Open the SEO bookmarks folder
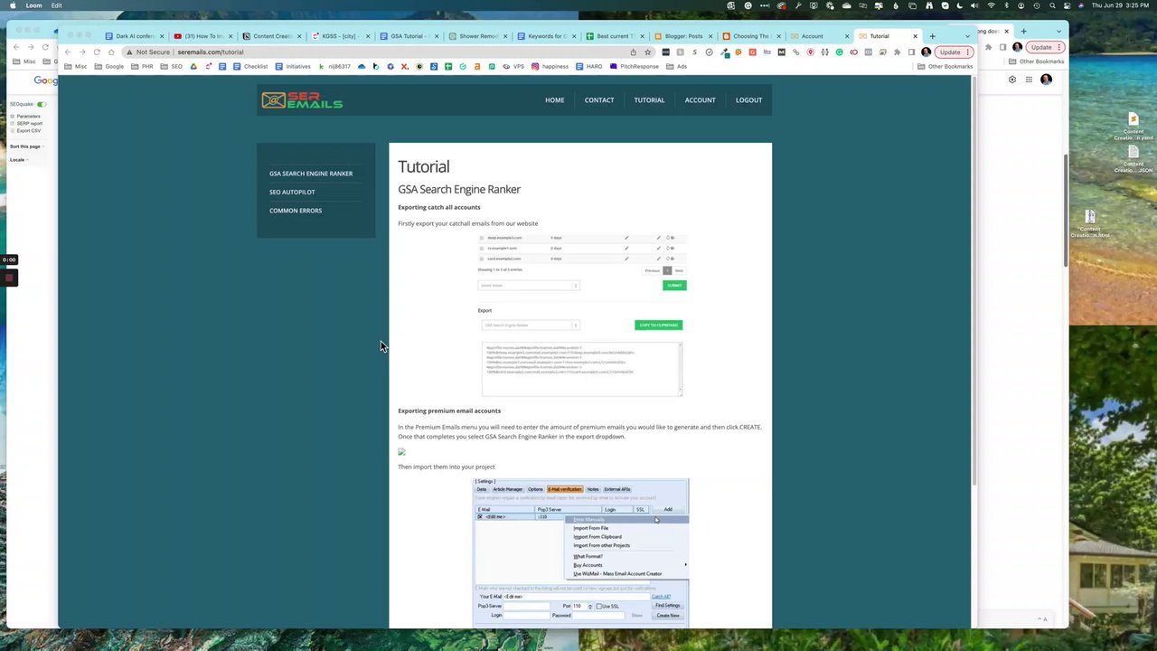 [x=172, y=66]
